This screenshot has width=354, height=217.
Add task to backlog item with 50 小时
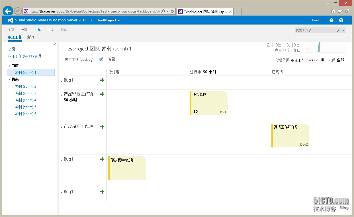(102, 94)
